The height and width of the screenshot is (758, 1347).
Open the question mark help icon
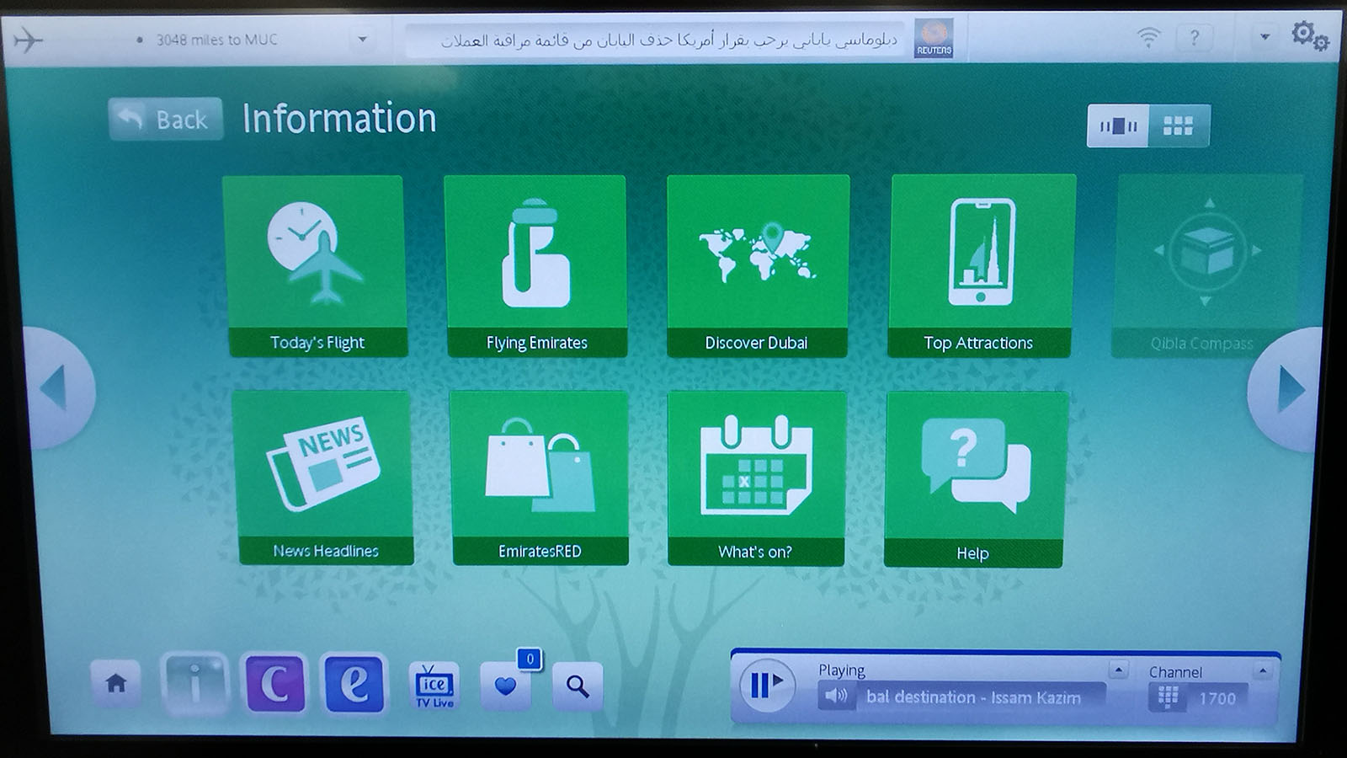[x=1194, y=38]
